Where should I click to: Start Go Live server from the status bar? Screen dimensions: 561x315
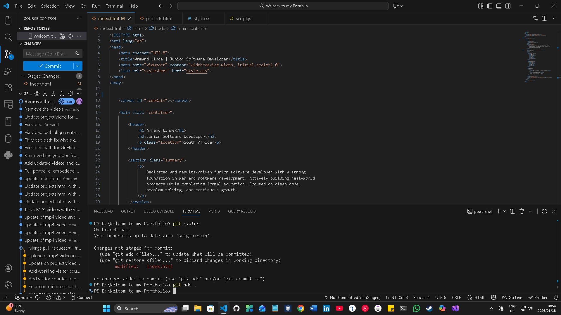coord(512,297)
